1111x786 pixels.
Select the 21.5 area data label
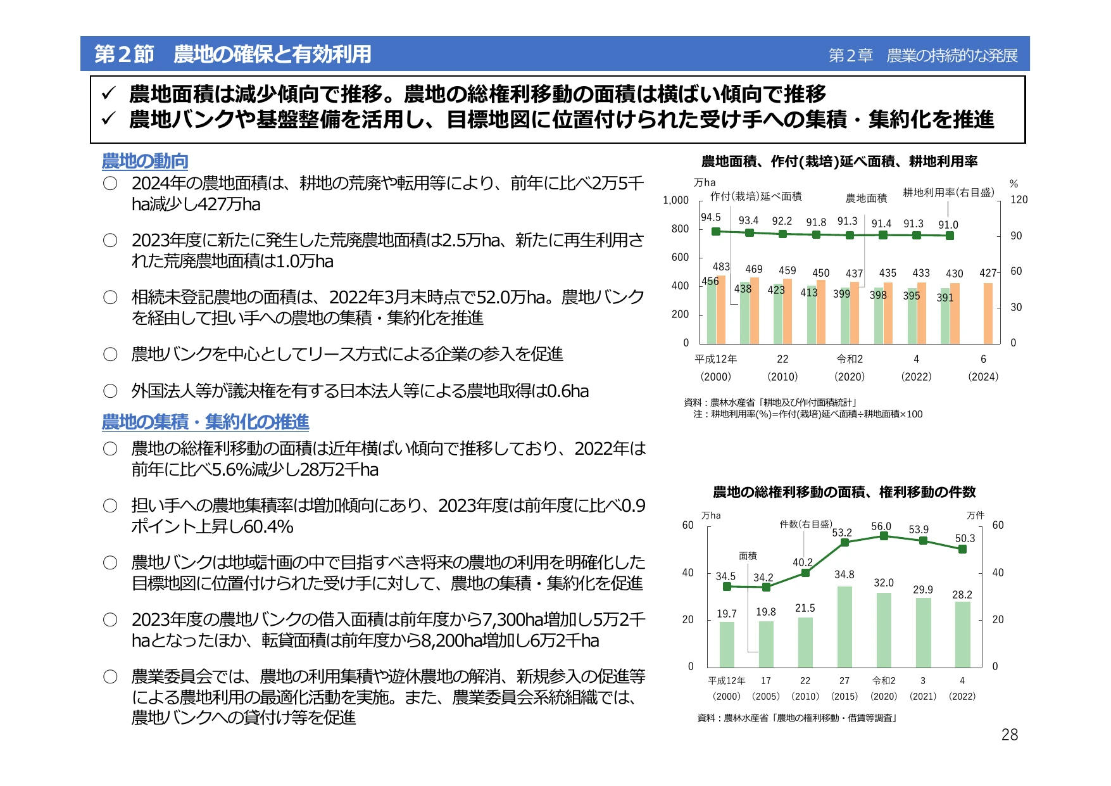tap(805, 608)
